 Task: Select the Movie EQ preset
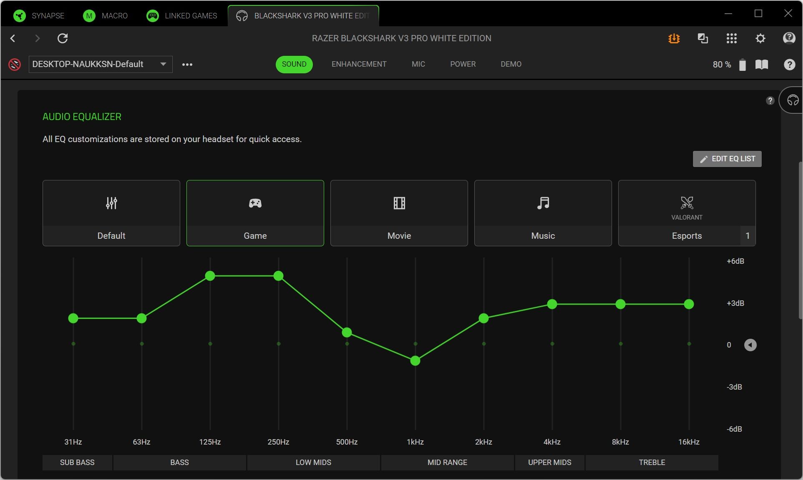(399, 213)
